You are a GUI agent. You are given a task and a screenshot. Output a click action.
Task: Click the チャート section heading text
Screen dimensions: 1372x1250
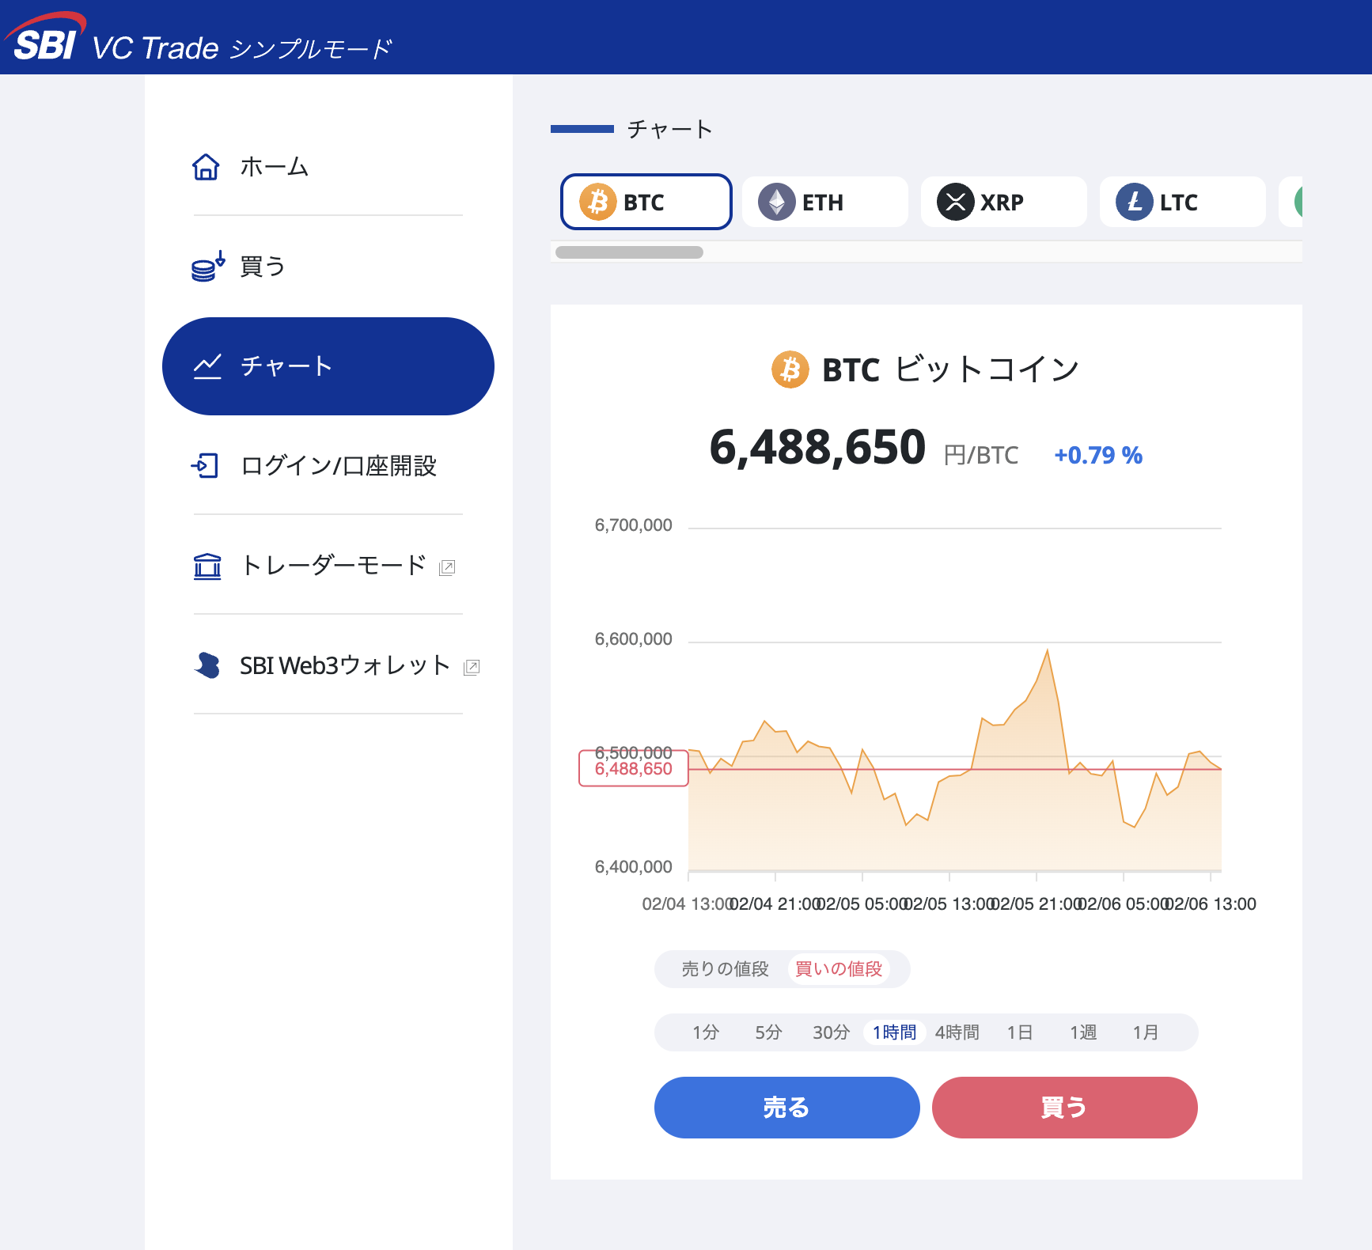pyautogui.click(x=670, y=129)
